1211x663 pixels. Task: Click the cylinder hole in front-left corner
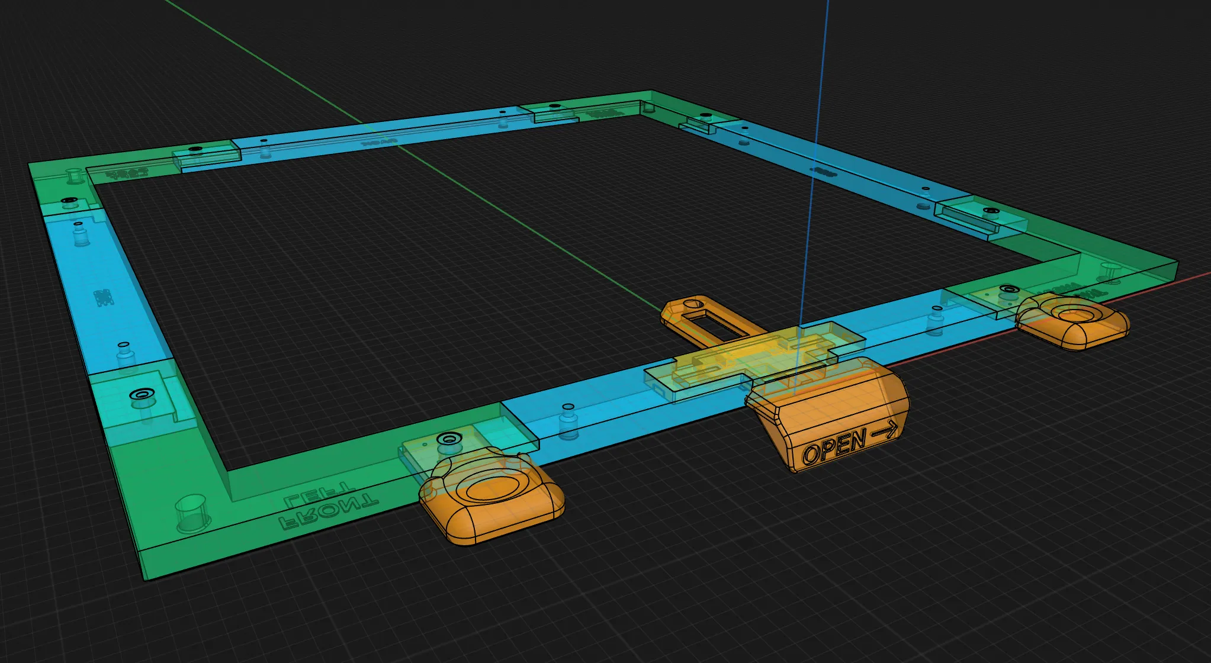192,513
